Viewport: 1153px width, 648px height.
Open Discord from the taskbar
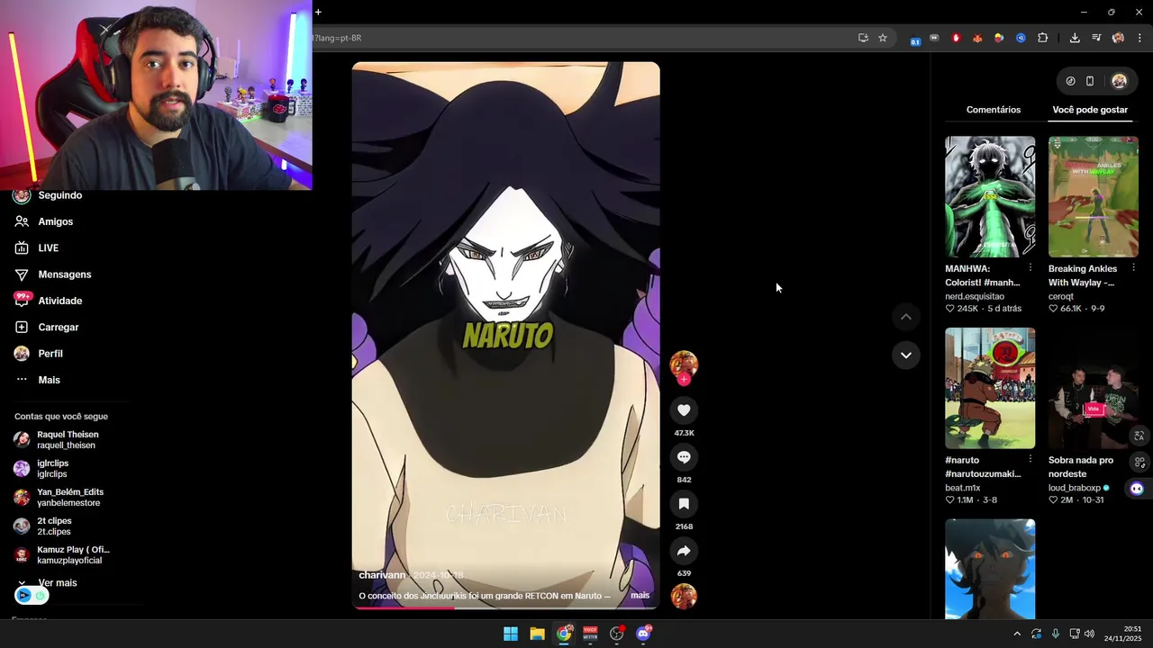643,634
